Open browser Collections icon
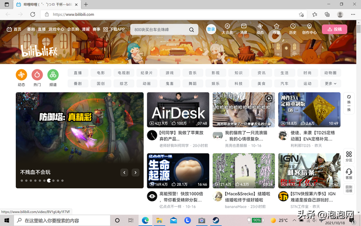Image resolution: width=361 pixels, height=226 pixels. (327, 14)
